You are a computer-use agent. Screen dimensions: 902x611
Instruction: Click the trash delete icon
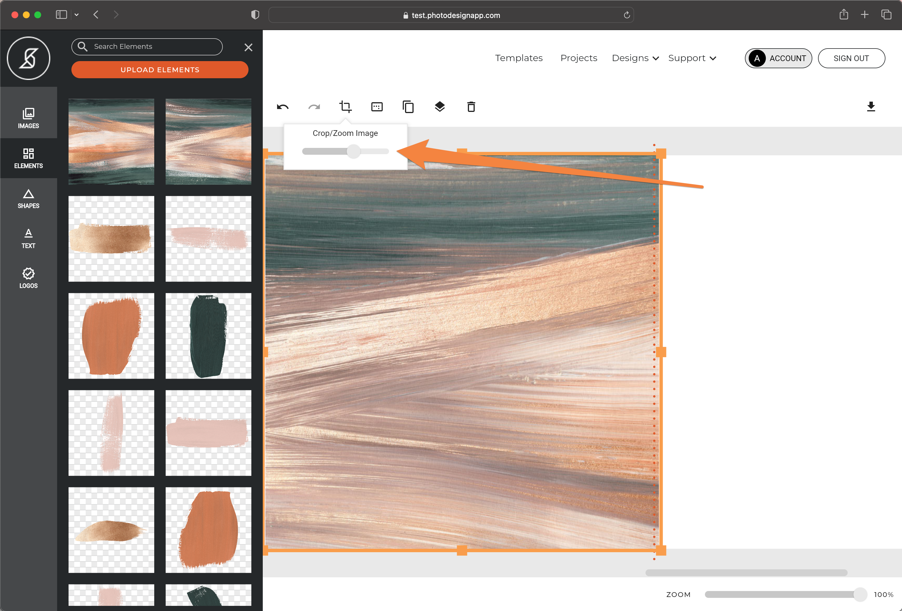coord(471,107)
